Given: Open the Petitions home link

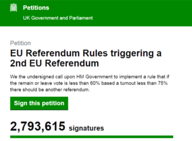Looking at the screenshot, I should point(36,8).
